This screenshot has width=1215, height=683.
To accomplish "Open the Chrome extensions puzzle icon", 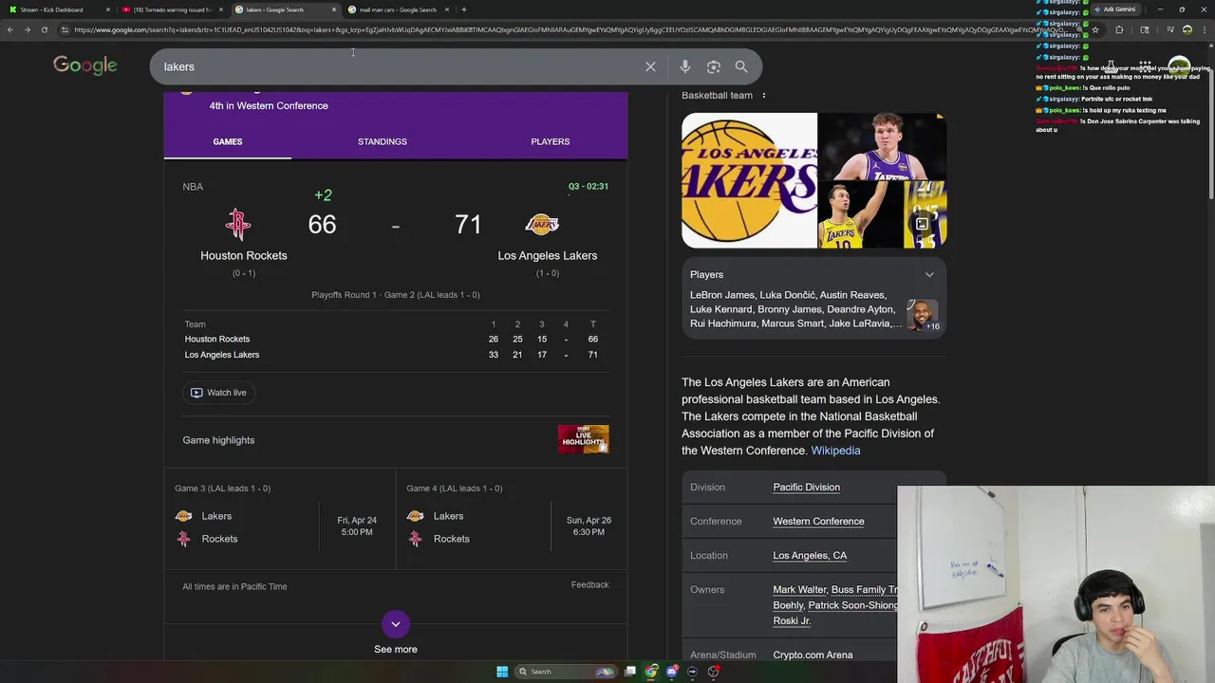I will 1119,29.
